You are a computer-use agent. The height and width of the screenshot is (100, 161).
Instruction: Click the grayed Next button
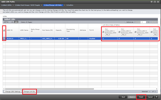132,97
